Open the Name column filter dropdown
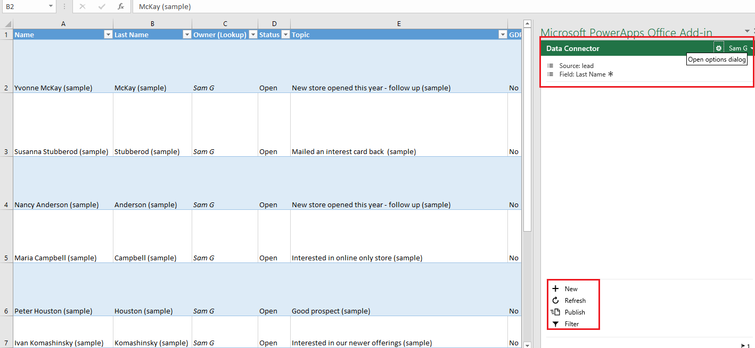 click(108, 35)
